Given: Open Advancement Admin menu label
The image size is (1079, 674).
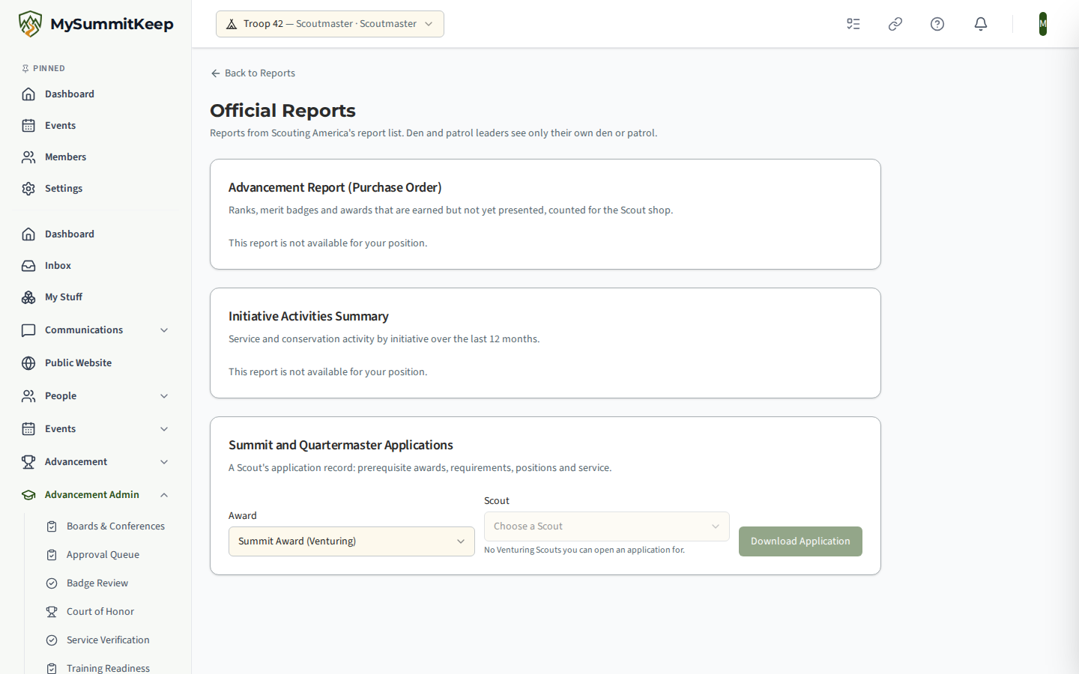Looking at the screenshot, I should (x=91, y=495).
